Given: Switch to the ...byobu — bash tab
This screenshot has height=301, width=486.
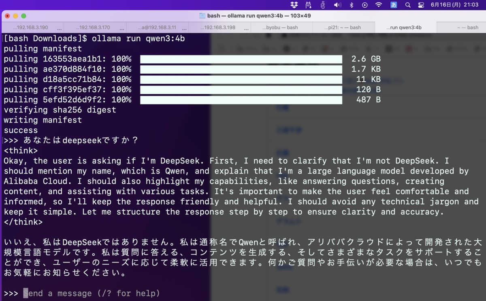Looking at the screenshot, I should [282, 28].
